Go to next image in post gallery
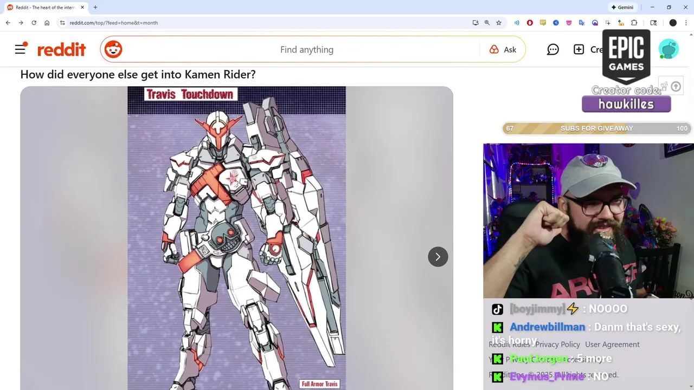 438,257
